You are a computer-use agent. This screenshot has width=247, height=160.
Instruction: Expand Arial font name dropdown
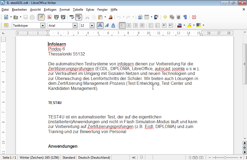tap(75, 26)
